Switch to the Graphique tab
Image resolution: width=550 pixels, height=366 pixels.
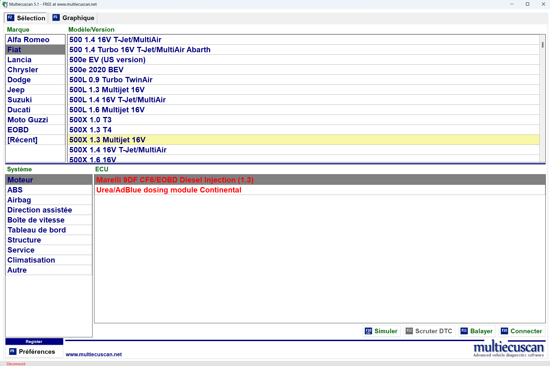[x=78, y=18]
